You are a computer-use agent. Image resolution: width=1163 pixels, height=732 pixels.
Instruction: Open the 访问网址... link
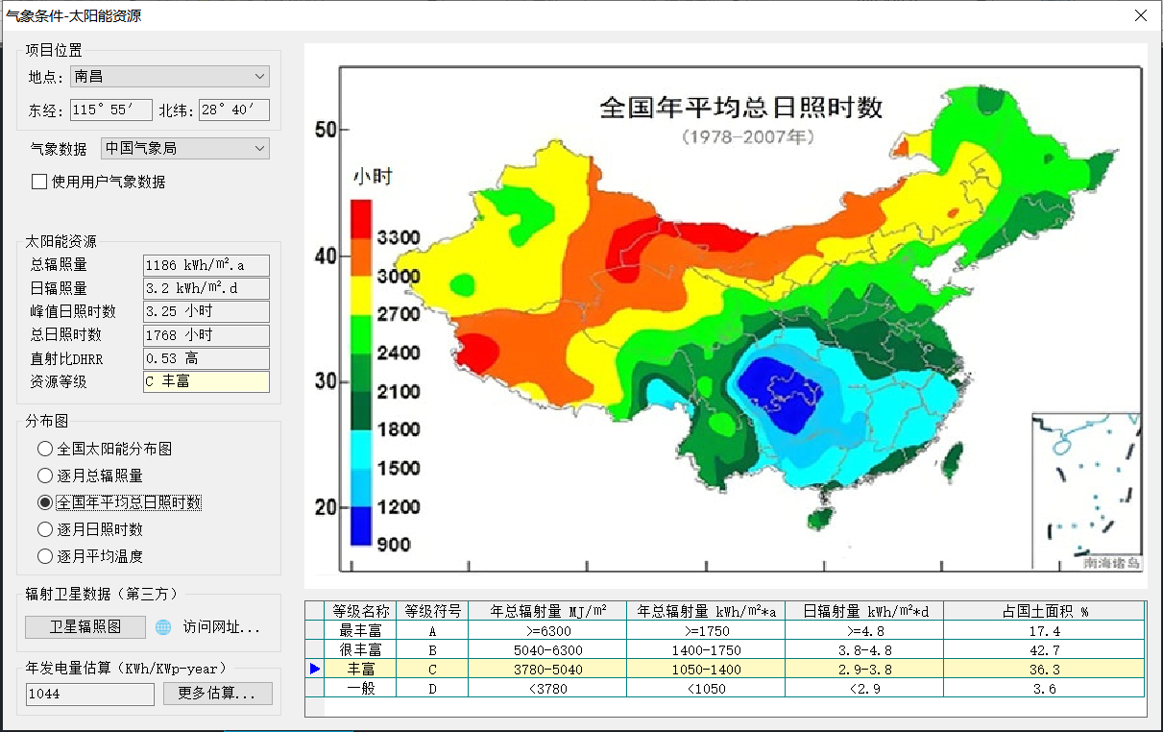coord(222,628)
